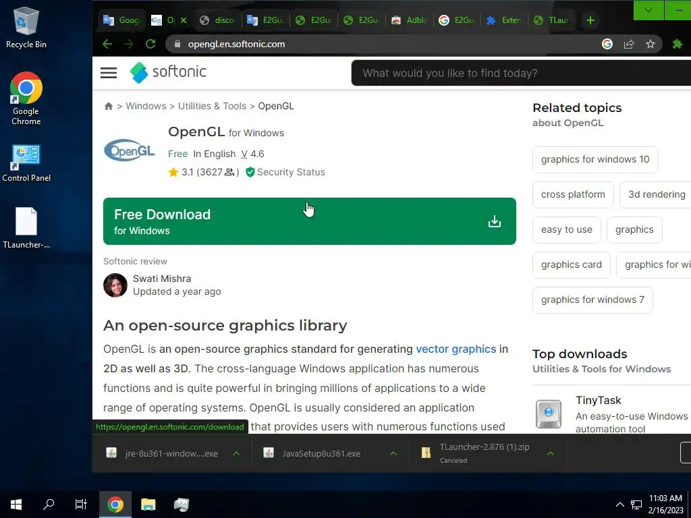This screenshot has height=518, width=691.
Task: Click the browser forward arrow
Action: [x=129, y=44]
